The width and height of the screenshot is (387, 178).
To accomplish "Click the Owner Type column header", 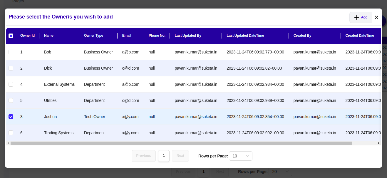I will point(93,36).
